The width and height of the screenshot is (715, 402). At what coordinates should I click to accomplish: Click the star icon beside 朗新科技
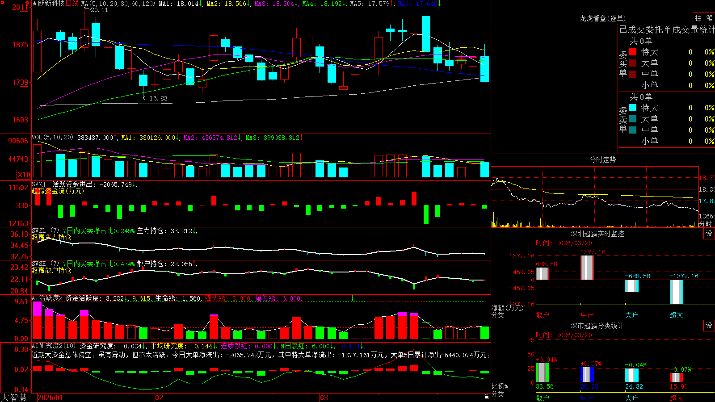(34, 4)
